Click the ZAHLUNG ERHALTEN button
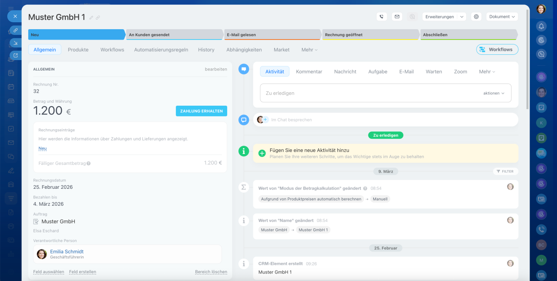The height and width of the screenshot is (281, 557). click(x=201, y=111)
